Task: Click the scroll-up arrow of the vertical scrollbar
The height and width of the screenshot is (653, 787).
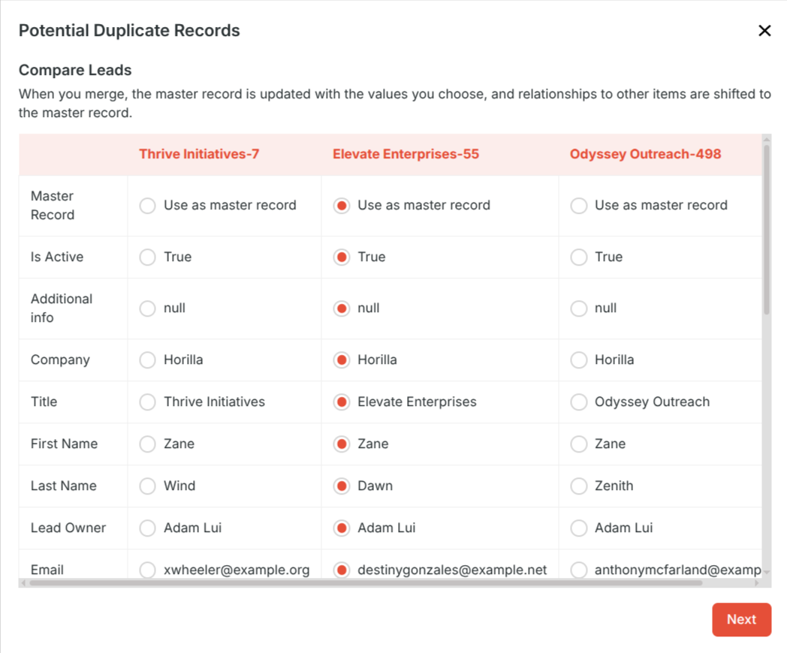Action: (x=767, y=138)
